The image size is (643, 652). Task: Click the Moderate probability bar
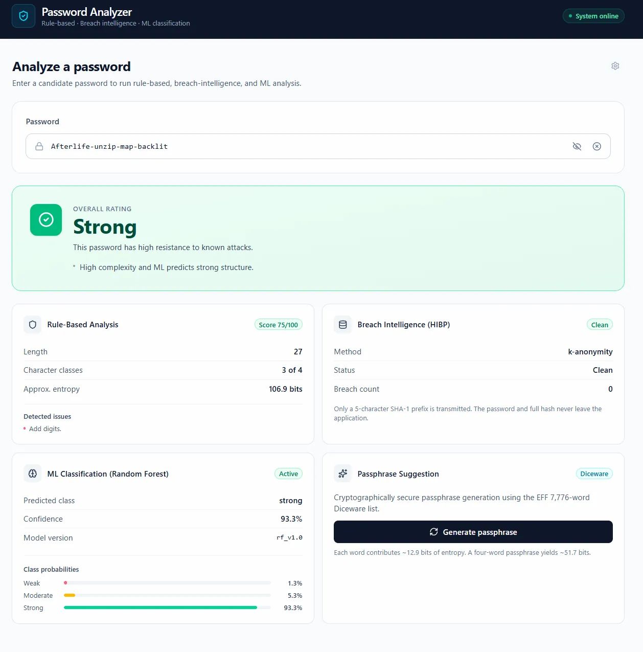168,595
